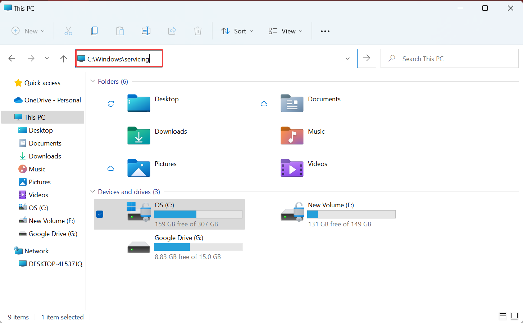Select Downloads in the navigation pane
Viewport: 523px width, 323px height.
click(42, 156)
